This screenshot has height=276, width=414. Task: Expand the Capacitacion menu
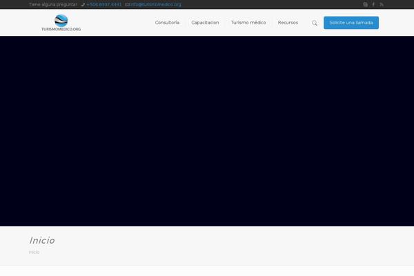pos(205,23)
